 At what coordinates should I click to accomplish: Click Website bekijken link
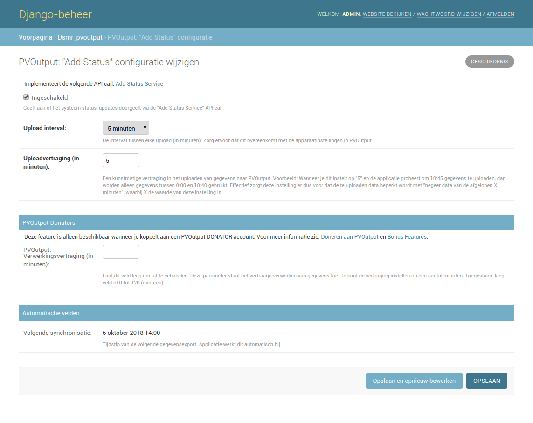point(387,14)
